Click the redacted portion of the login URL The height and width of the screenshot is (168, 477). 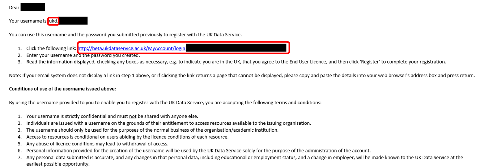point(236,48)
